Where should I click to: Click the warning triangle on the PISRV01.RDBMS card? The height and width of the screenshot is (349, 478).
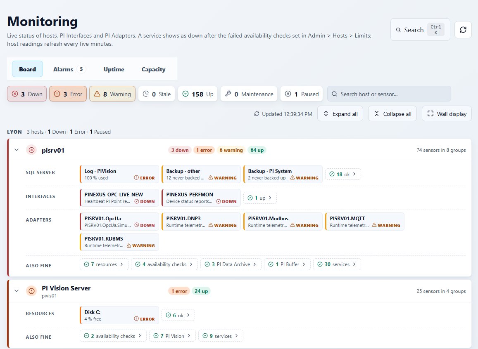tap(128, 245)
